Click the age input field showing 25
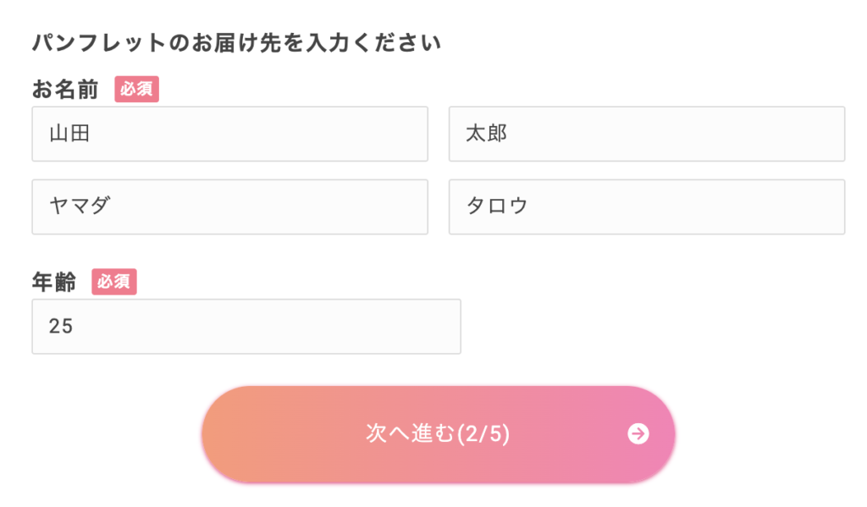Image resolution: width=867 pixels, height=507 pixels. click(x=246, y=326)
